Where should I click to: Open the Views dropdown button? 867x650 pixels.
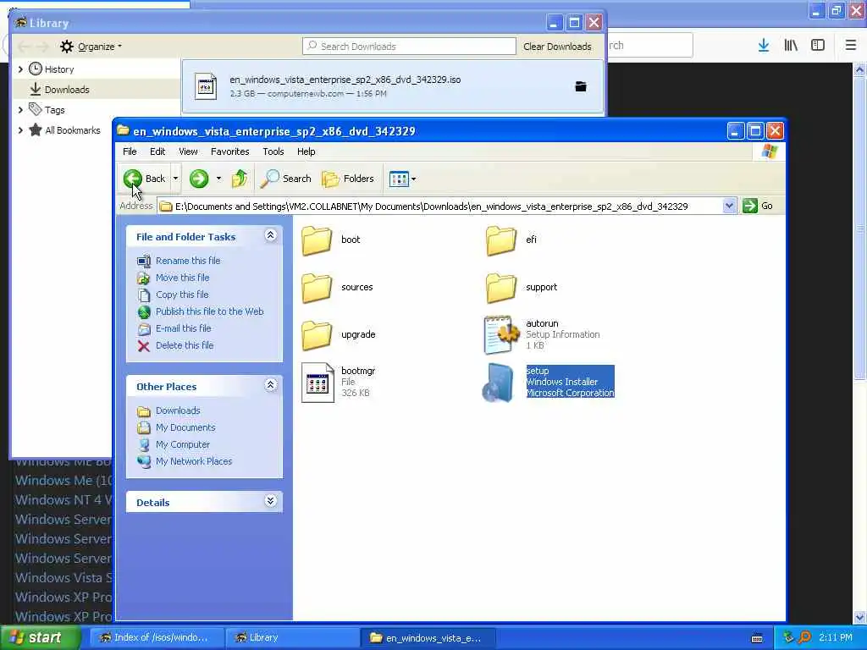point(402,179)
